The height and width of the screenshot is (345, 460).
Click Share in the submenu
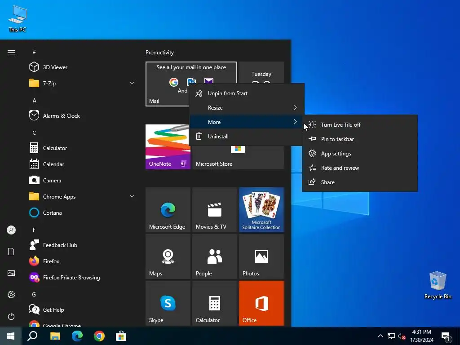pyautogui.click(x=360, y=182)
